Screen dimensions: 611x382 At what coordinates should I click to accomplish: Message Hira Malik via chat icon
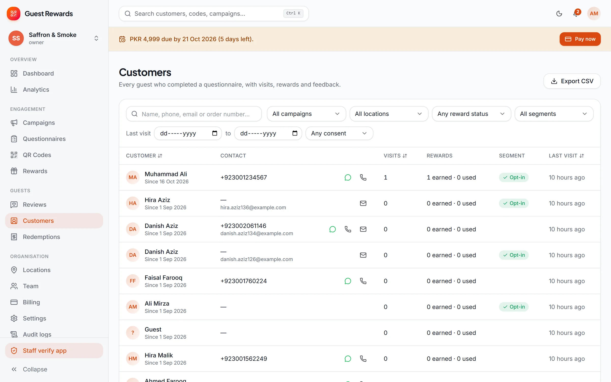point(348,359)
